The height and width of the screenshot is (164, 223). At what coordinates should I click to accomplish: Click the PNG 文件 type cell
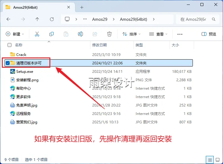point(144,80)
